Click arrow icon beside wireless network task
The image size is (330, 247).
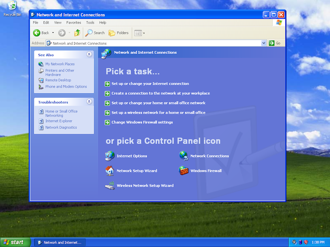(107, 113)
